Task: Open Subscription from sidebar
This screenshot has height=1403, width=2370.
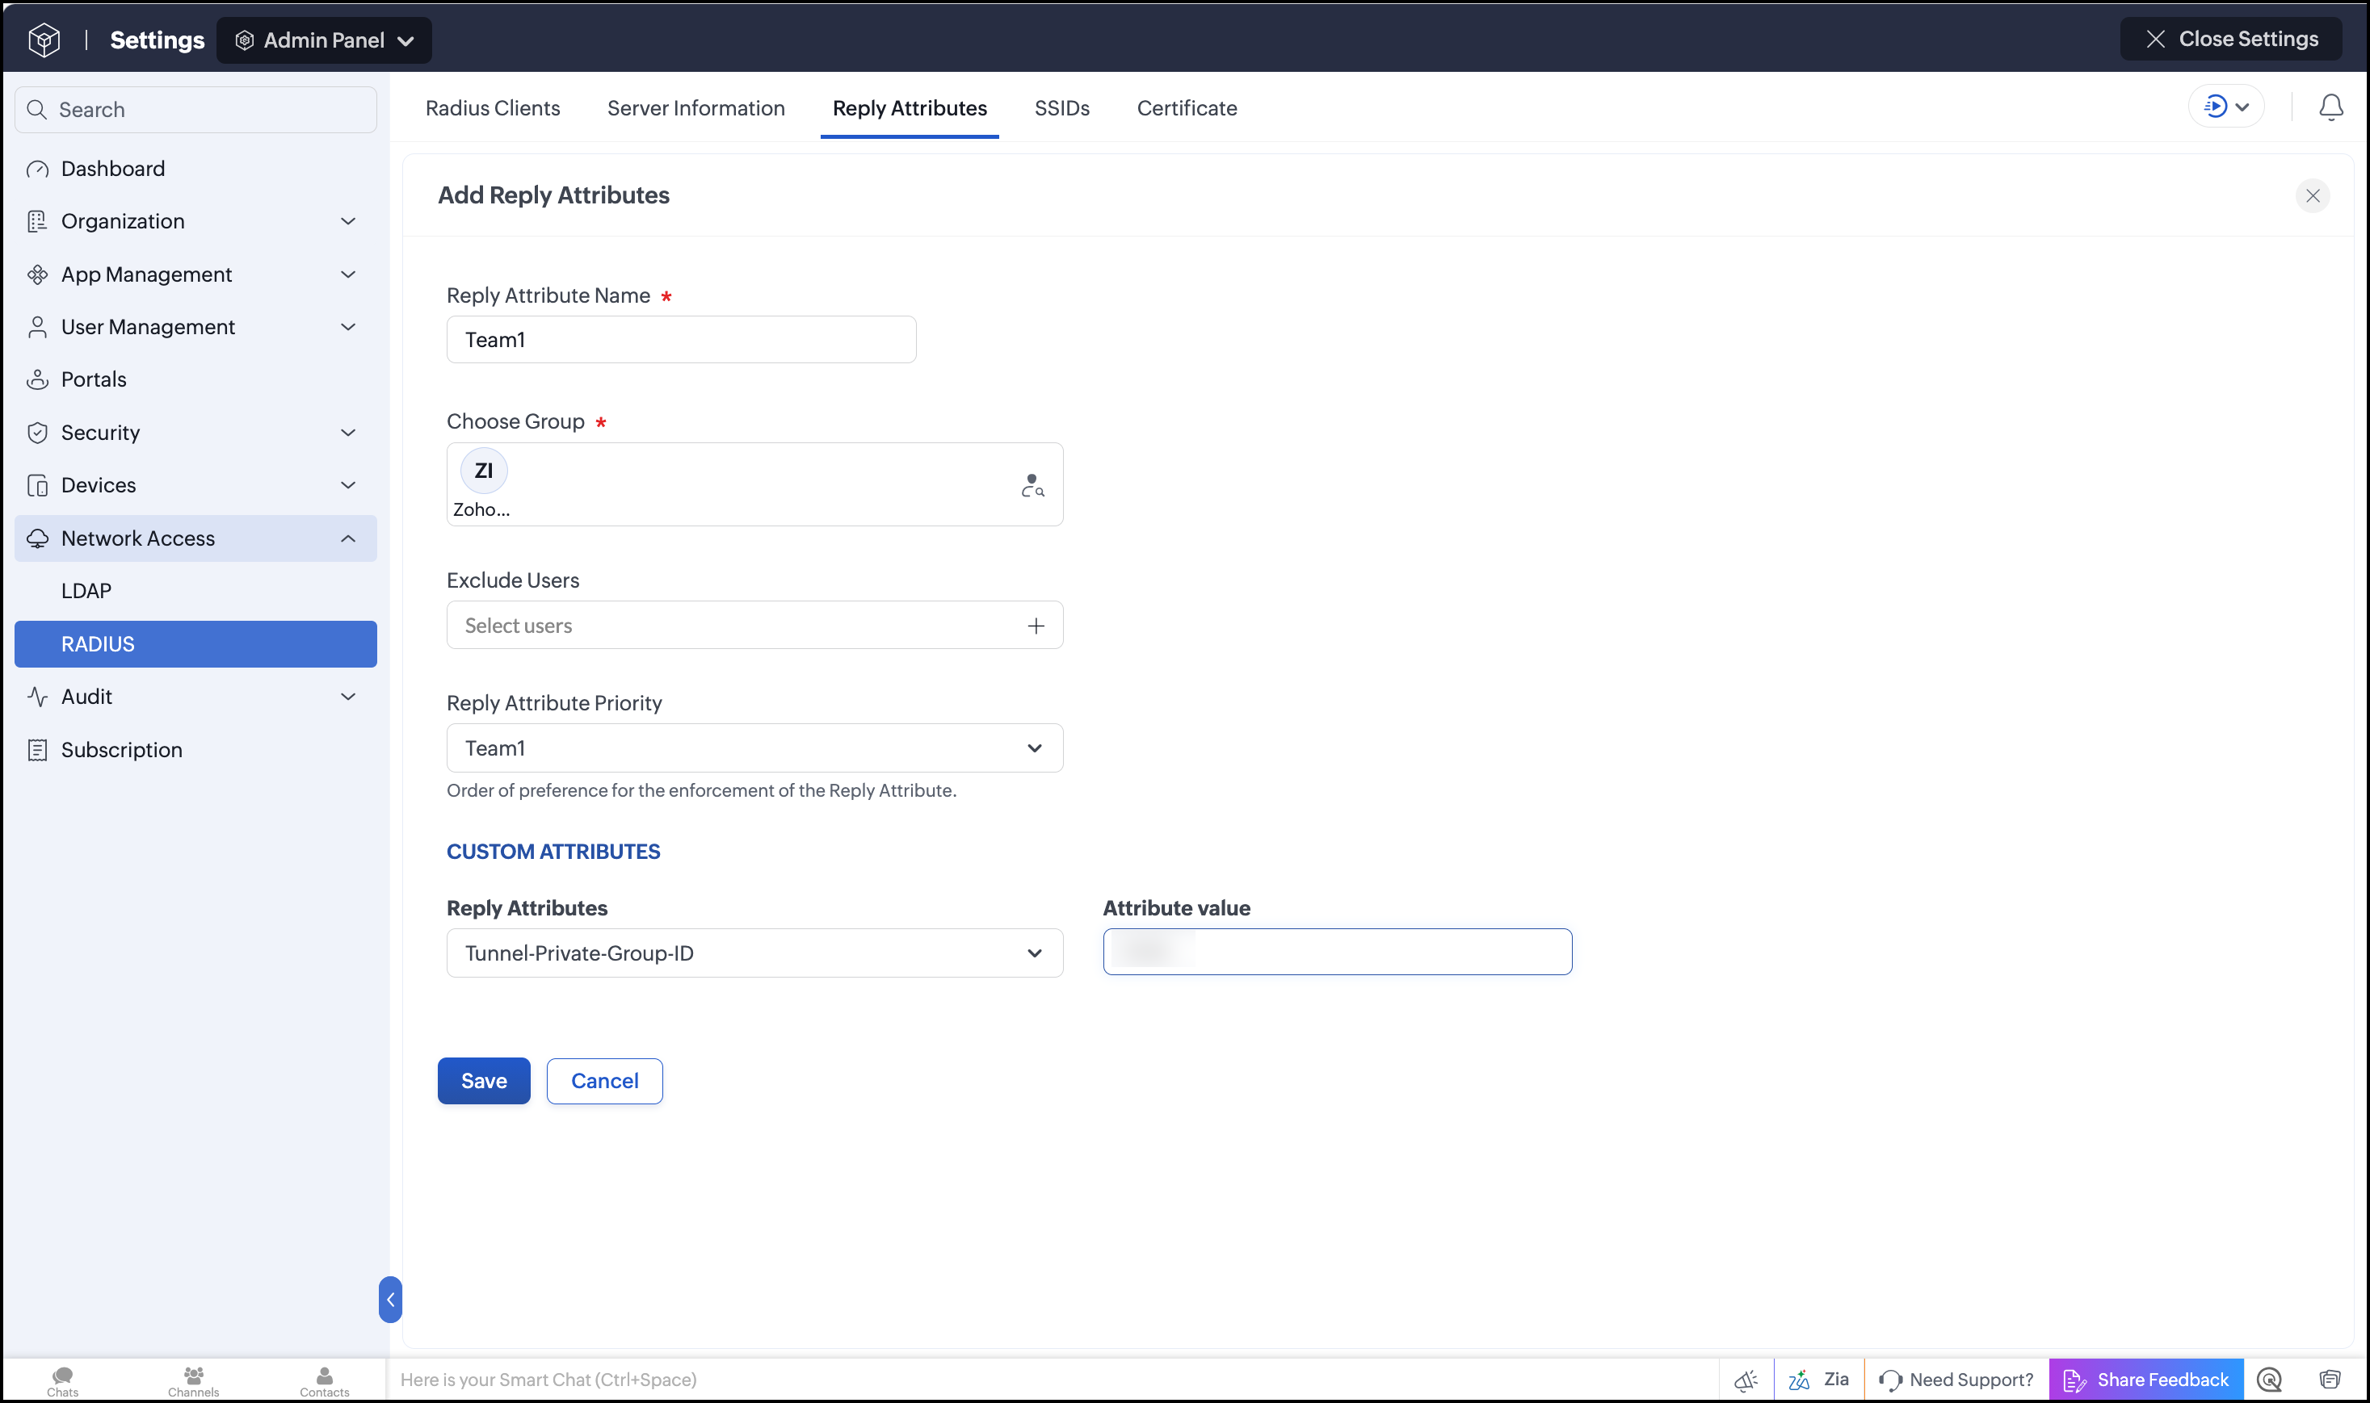Action: [195, 750]
